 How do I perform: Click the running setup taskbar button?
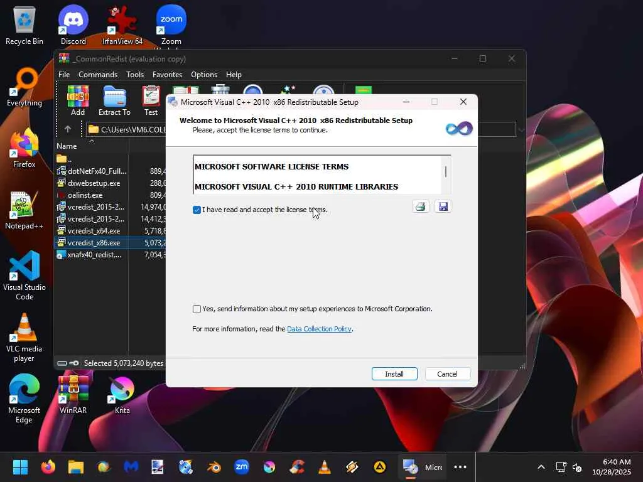pyautogui.click(x=423, y=467)
